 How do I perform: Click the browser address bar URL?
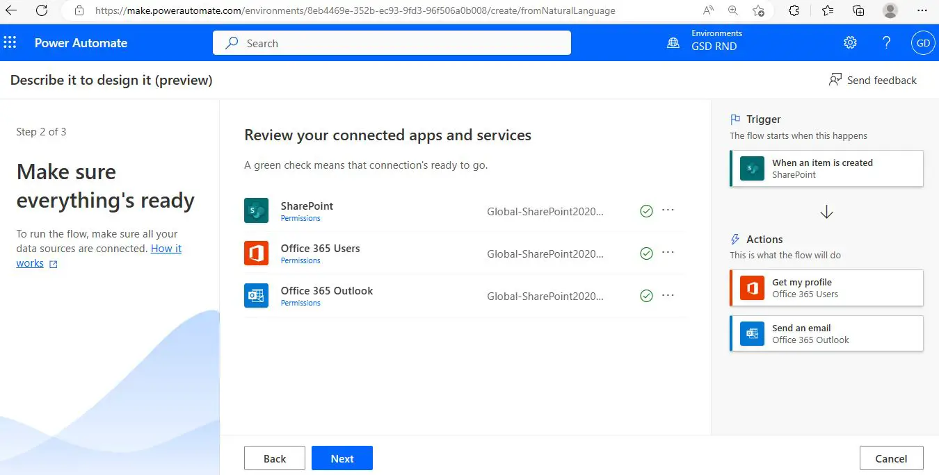(355, 10)
